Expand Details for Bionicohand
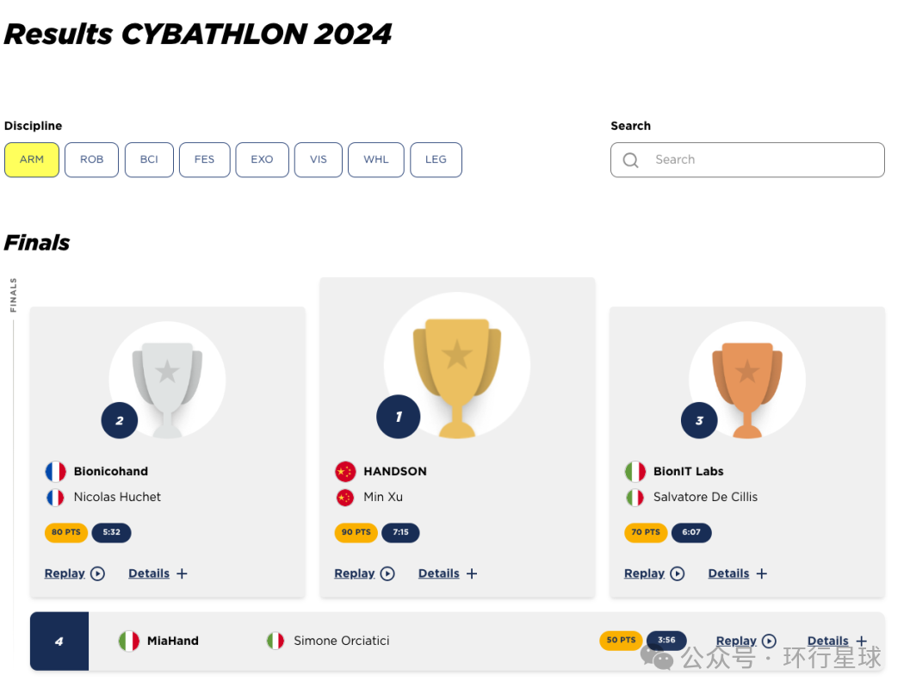910x694 pixels. click(x=158, y=573)
